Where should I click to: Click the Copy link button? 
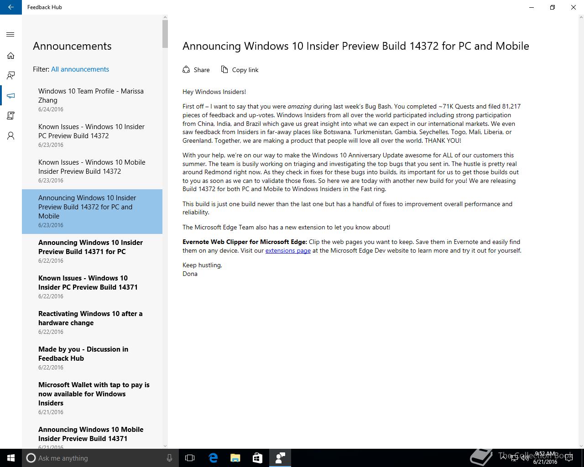240,70
